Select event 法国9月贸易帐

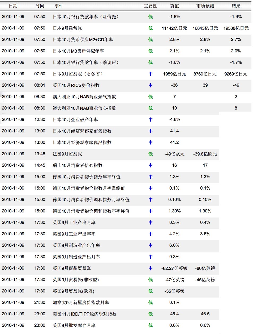[67, 154]
